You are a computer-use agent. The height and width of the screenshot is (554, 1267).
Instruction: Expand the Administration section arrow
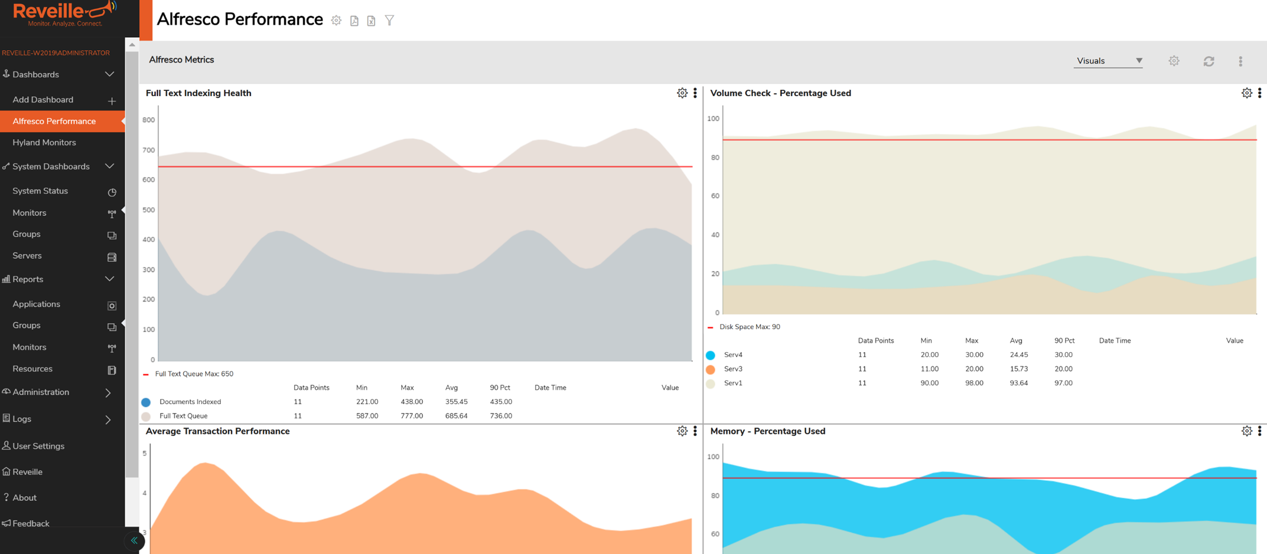[x=108, y=393]
